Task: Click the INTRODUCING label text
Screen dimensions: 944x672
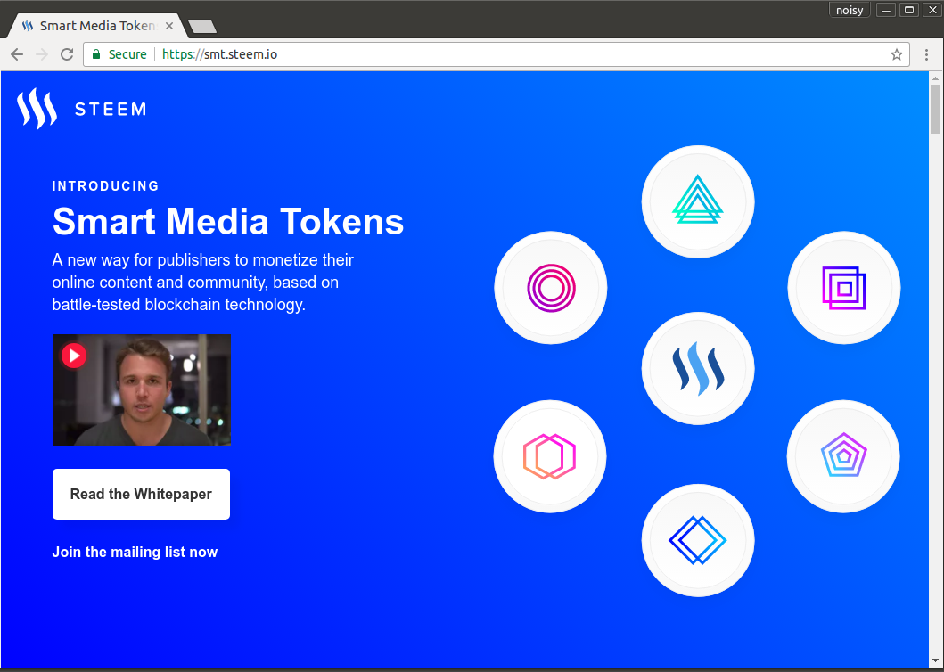Action: tap(106, 186)
